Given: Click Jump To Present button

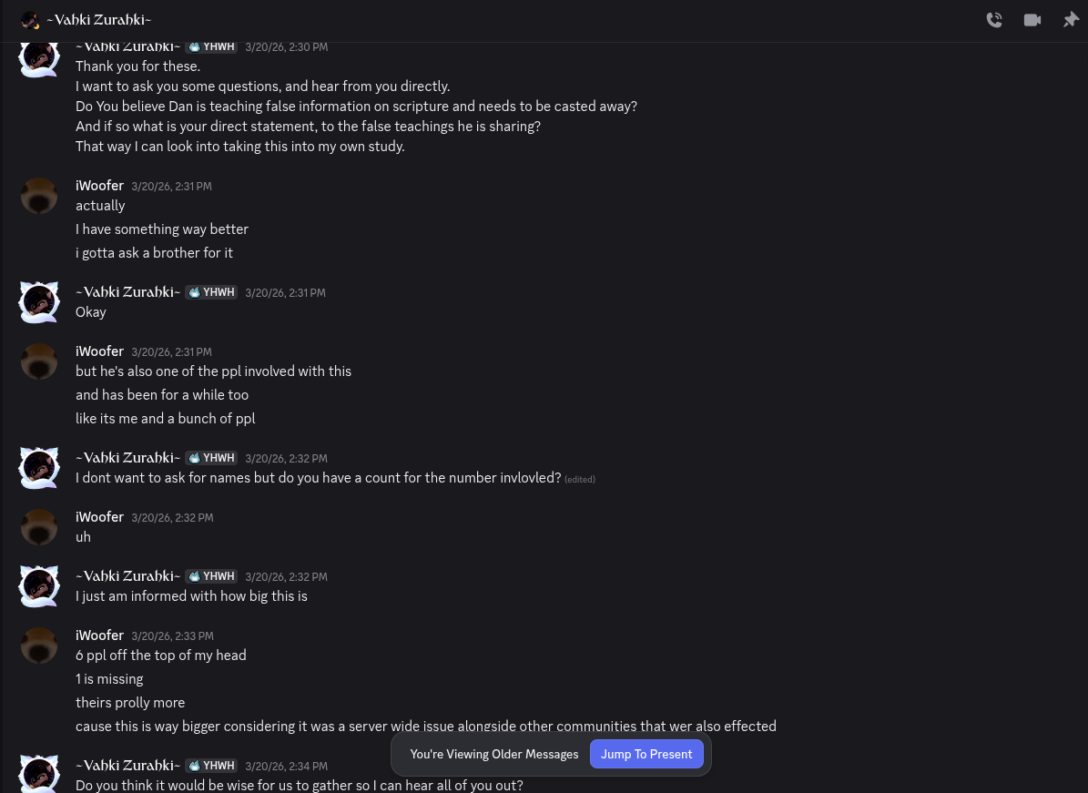Looking at the screenshot, I should pyautogui.click(x=646, y=754).
